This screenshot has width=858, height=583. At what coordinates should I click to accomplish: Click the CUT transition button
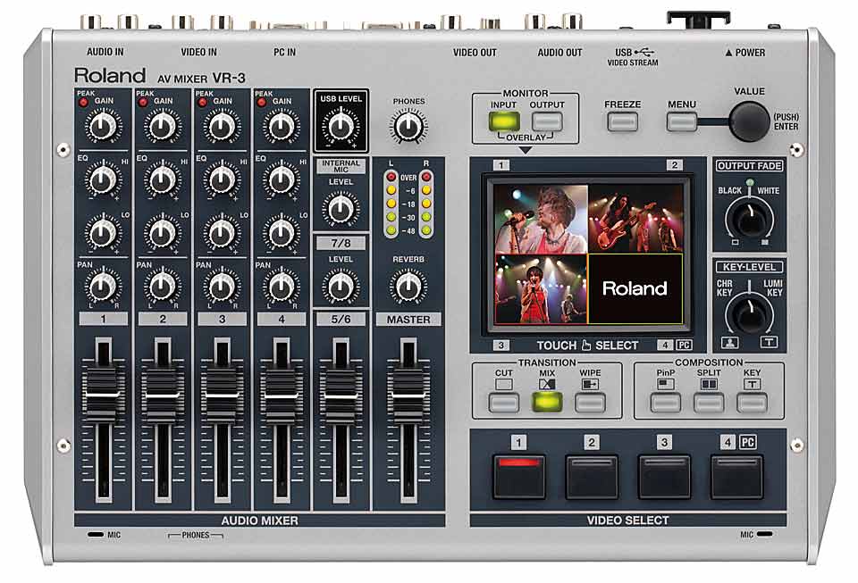503,403
